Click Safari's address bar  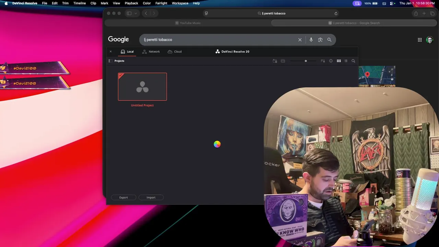click(x=271, y=13)
